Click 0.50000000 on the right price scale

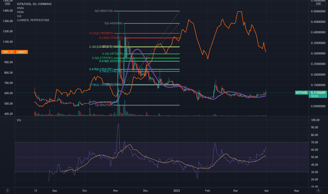tap(318, 11)
